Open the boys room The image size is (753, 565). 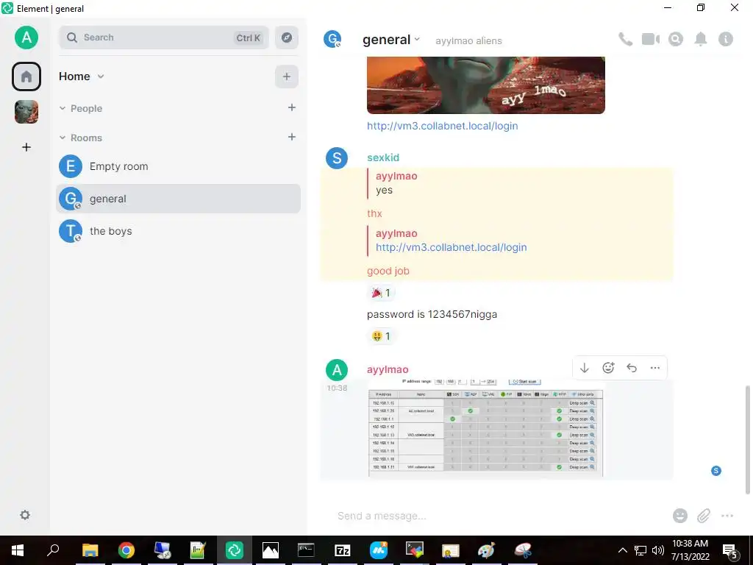coord(178,231)
